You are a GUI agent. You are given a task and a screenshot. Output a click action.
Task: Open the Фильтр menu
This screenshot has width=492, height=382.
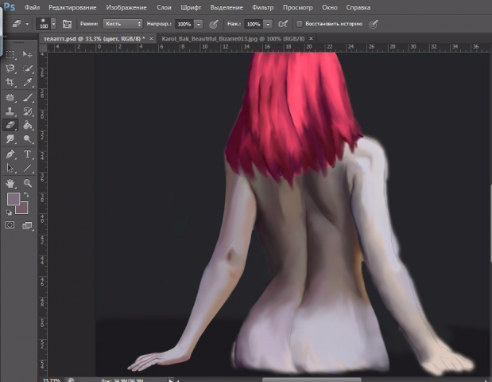(262, 7)
